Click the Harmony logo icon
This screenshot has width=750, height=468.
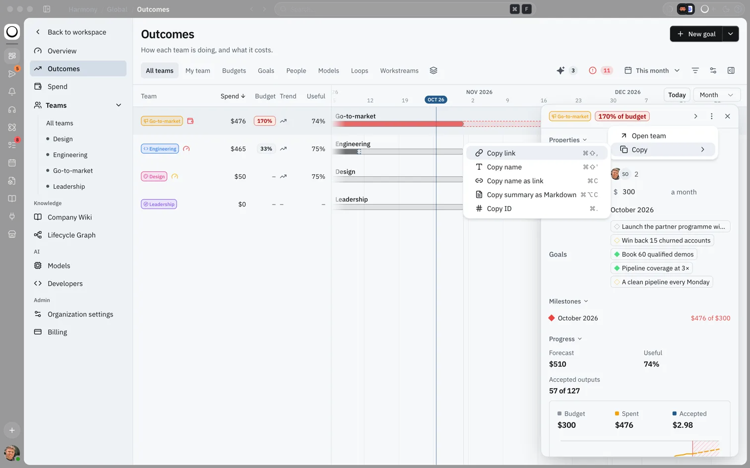point(12,32)
